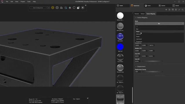
Task: Adjust the Displacement Density slider
Action: pyautogui.click(x=152, y=72)
